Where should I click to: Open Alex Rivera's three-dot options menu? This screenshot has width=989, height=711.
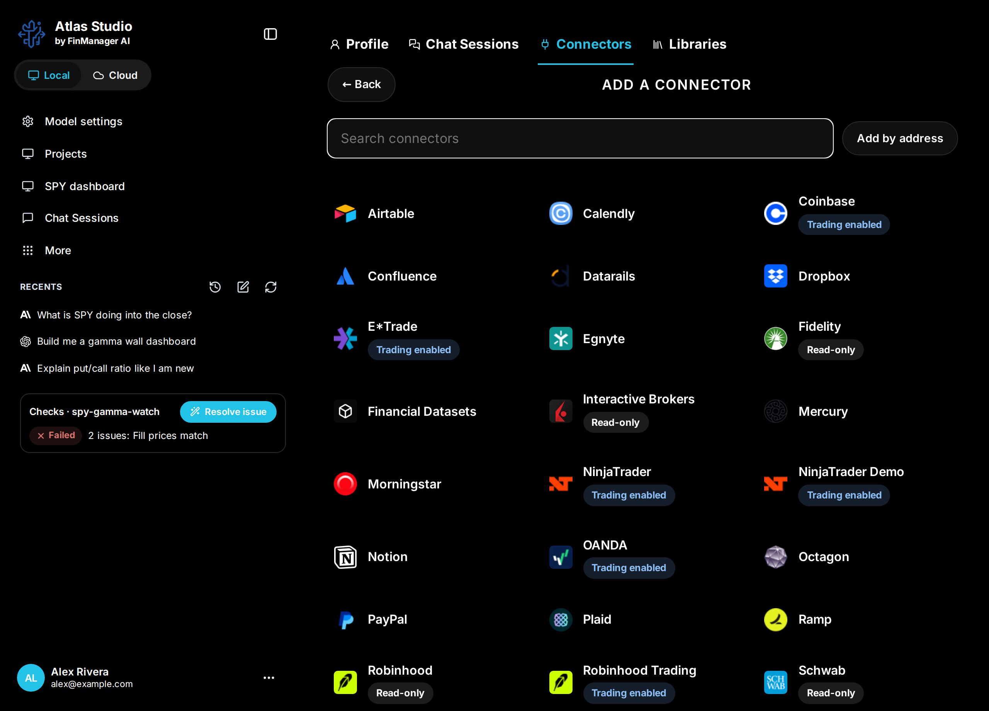pos(269,677)
